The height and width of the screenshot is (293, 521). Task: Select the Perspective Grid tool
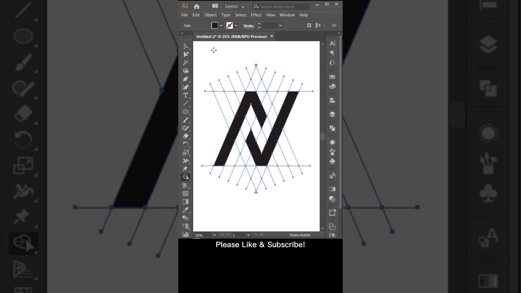click(186, 185)
